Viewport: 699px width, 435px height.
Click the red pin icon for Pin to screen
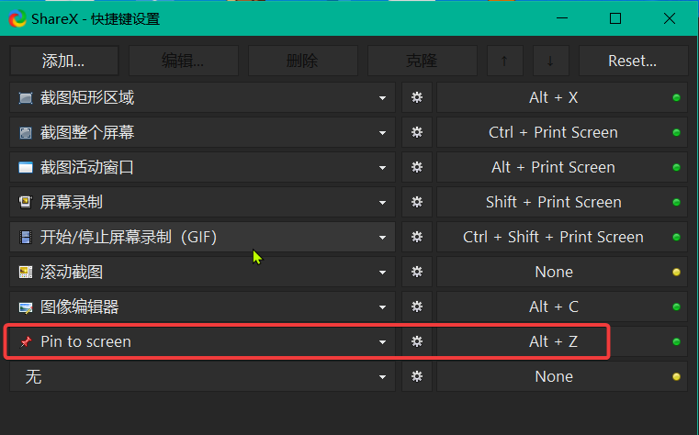(x=26, y=341)
